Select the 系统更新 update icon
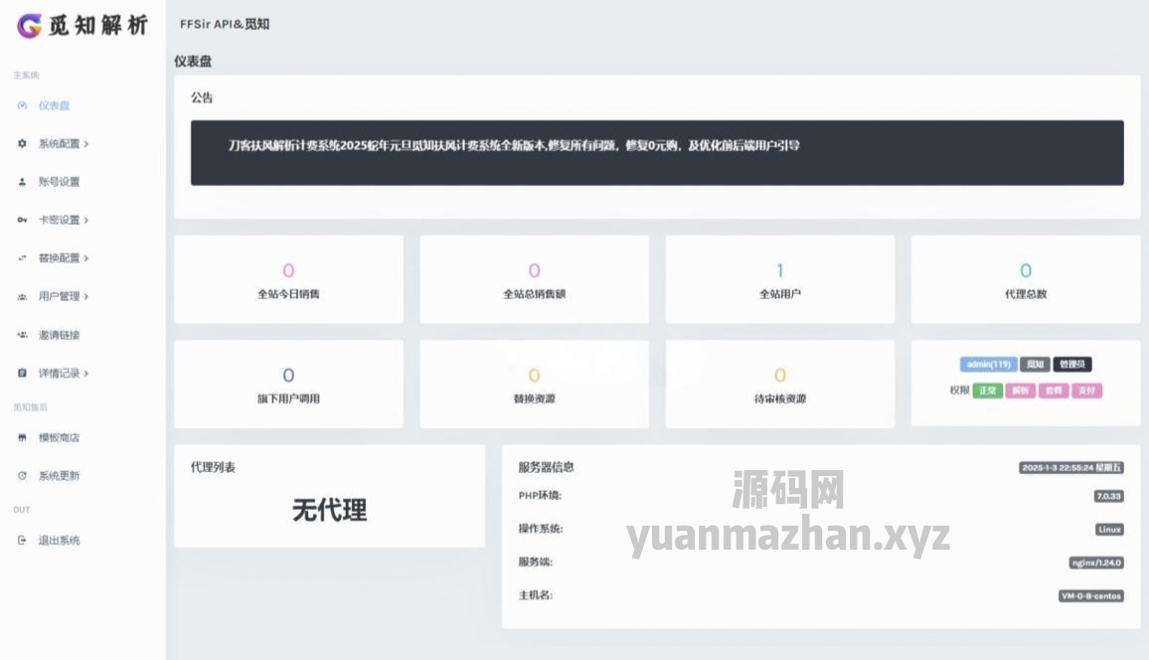 [22, 475]
